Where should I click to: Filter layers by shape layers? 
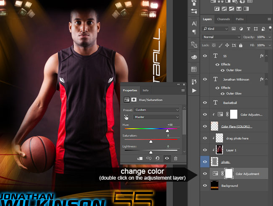pyautogui.click(x=256, y=29)
